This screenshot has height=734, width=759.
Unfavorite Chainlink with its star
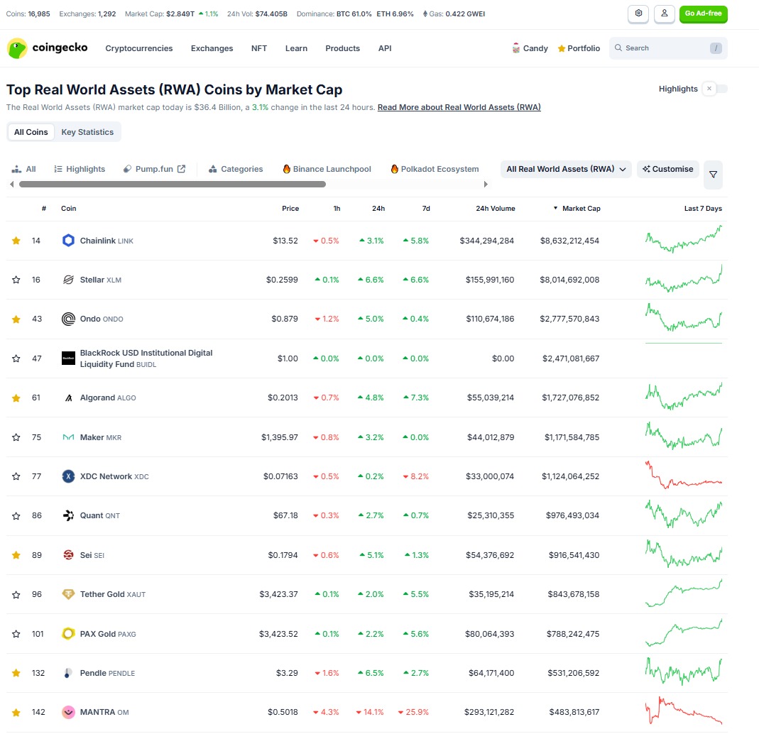click(16, 241)
